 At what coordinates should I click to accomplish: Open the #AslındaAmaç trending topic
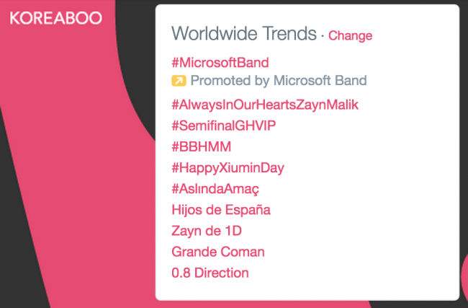[215, 189]
